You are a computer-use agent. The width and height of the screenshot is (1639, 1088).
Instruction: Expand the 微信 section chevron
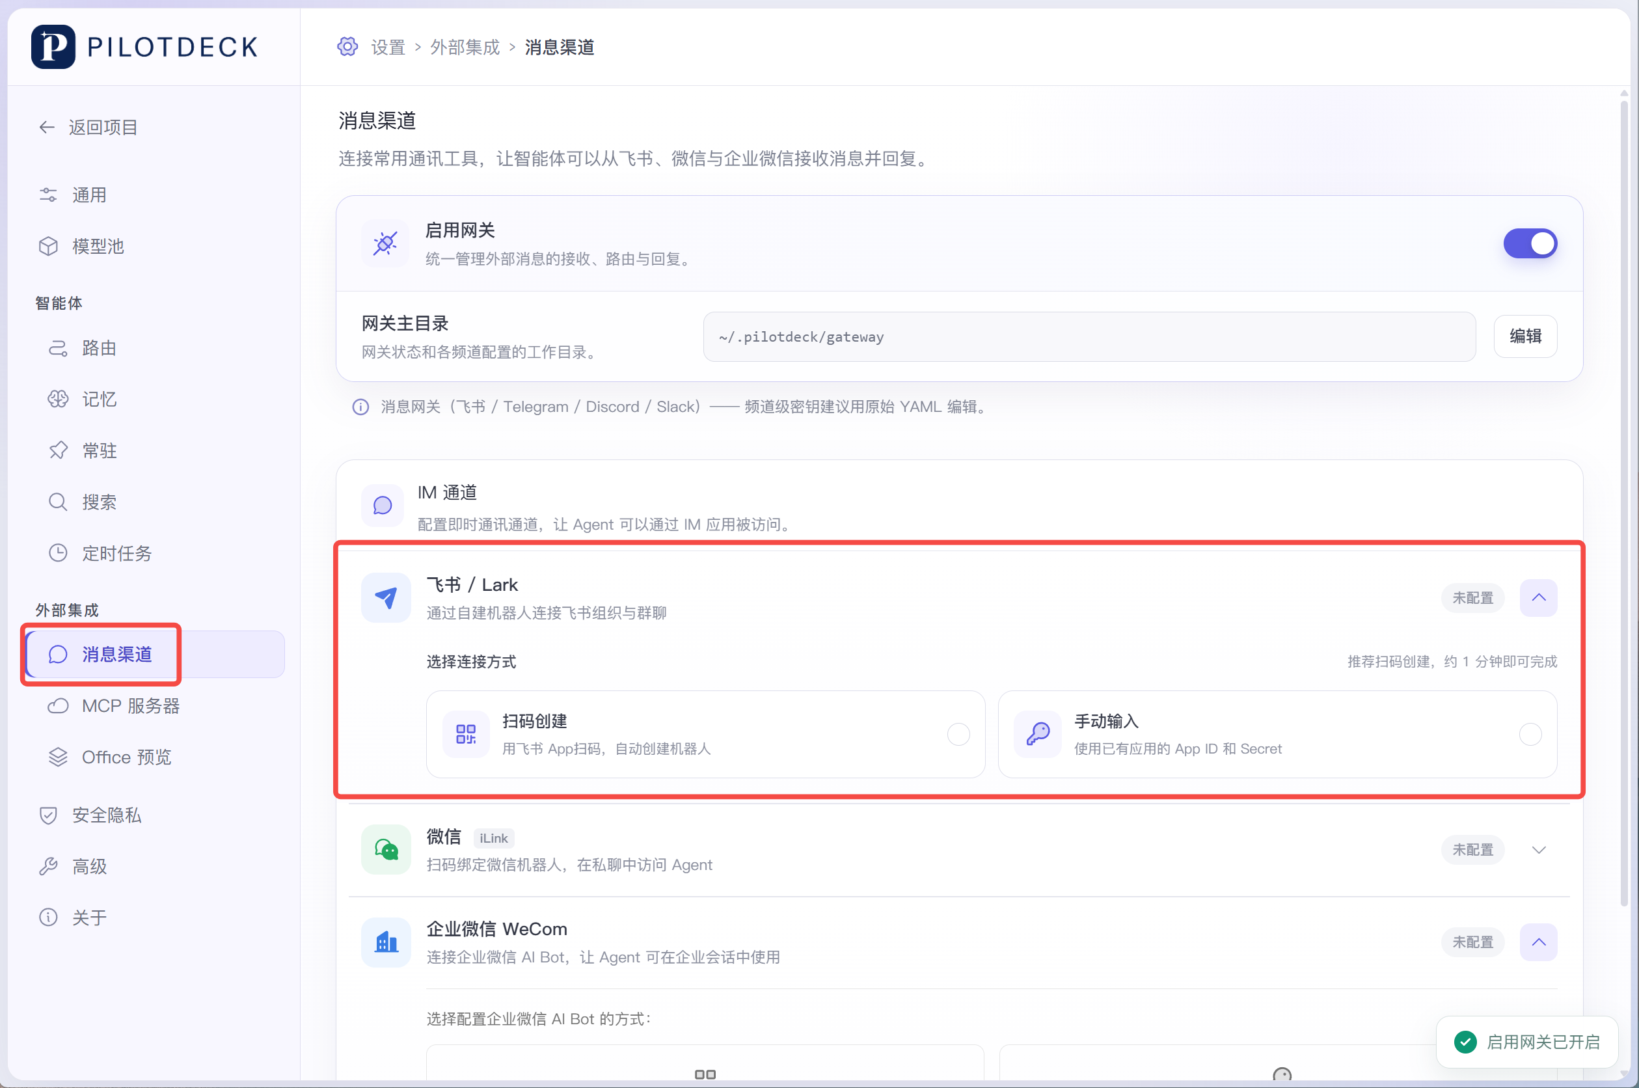(x=1538, y=850)
